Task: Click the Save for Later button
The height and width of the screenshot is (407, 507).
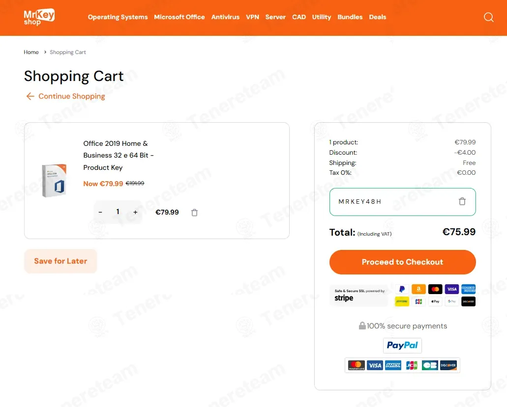Action: tap(60, 261)
